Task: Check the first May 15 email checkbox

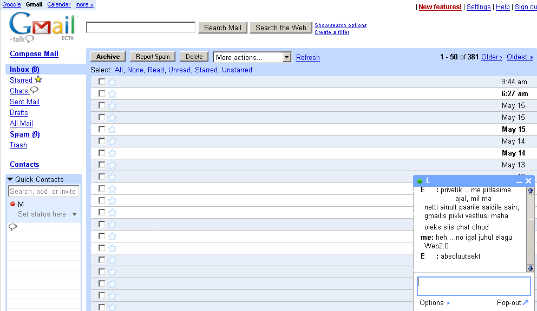Action: click(102, 106)
